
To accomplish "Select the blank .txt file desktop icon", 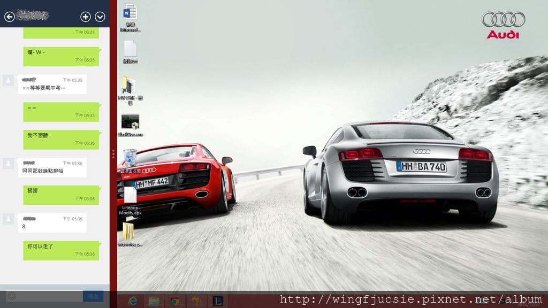I will (130, 52).
